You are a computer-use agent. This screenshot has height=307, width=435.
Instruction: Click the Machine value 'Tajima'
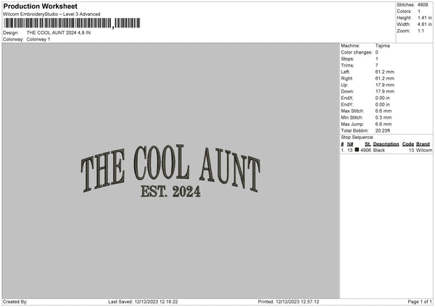click(x=383, y=46)
